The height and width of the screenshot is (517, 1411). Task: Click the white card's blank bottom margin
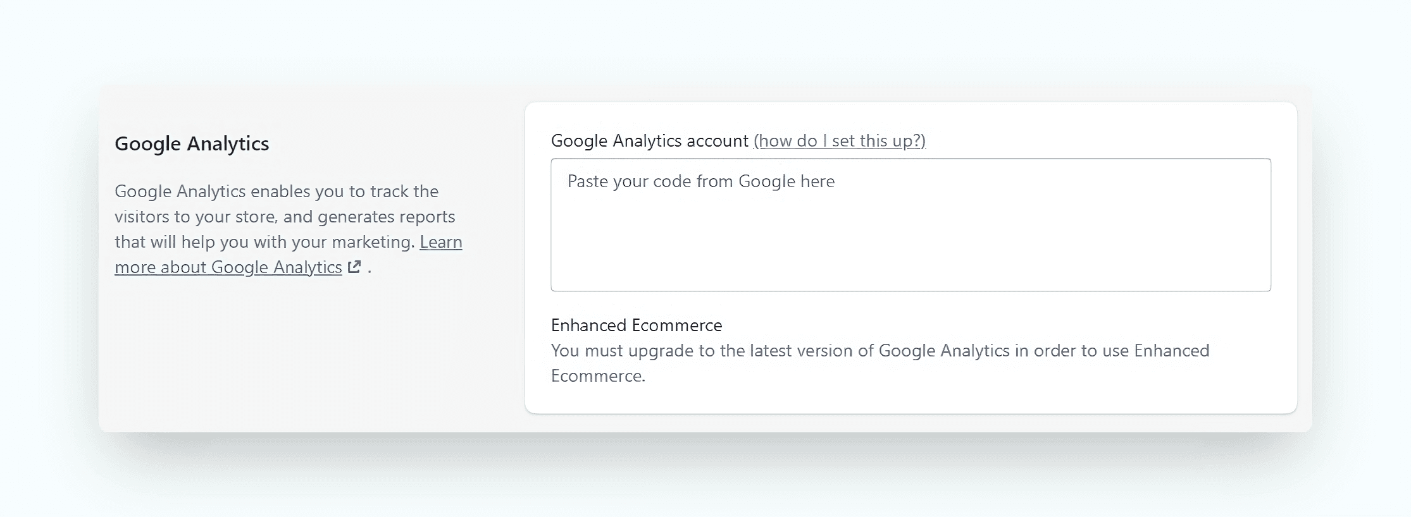[x=910, y=399]
